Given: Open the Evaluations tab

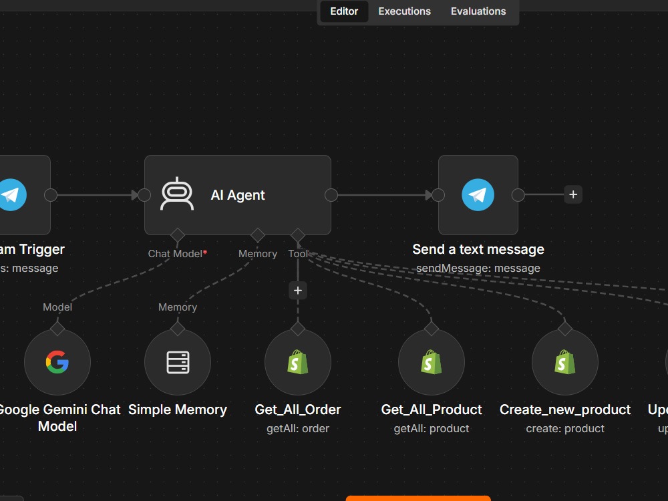Looking at the screenshot, I should click(478, 11).
